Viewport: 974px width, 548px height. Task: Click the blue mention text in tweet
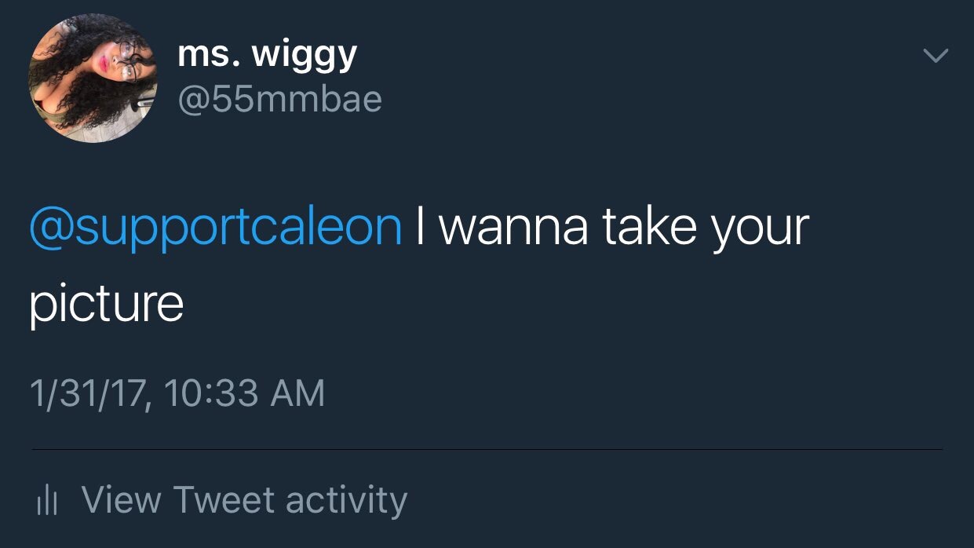[x=215, y=228]
